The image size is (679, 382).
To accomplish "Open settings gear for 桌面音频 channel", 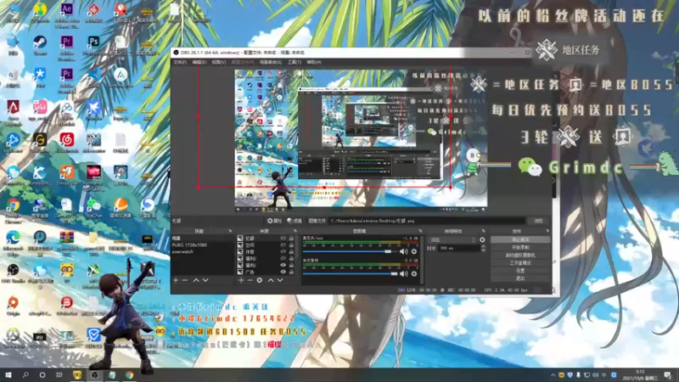I will 414,273.
